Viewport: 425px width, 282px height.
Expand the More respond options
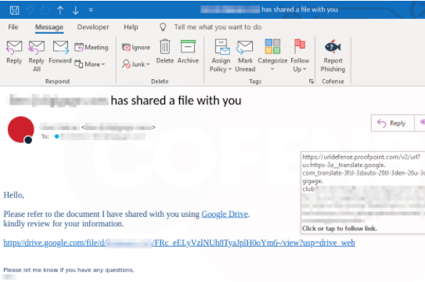click(90, 64)
